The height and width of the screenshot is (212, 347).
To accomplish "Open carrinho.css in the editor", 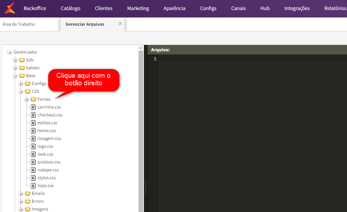I will pos(49,107).
